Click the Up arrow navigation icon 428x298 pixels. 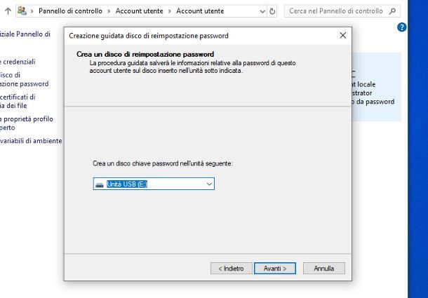tap(8, 11)
